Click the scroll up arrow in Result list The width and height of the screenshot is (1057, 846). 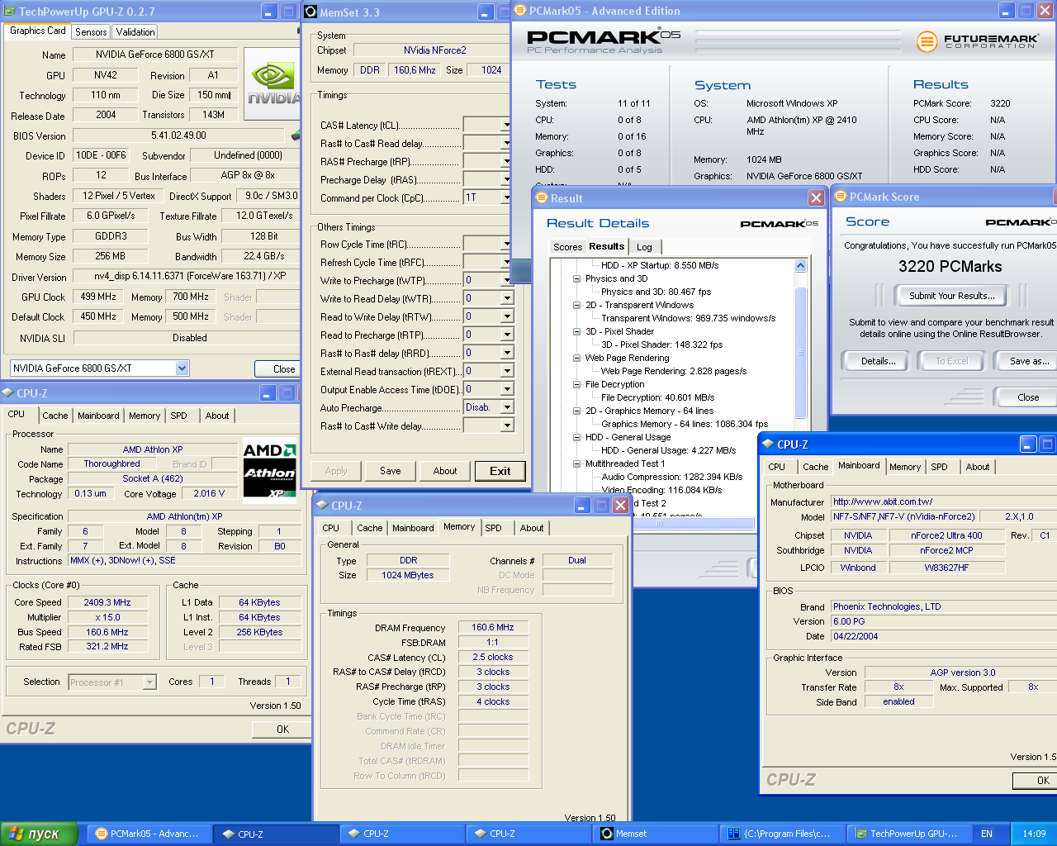[x=800, y=266]
